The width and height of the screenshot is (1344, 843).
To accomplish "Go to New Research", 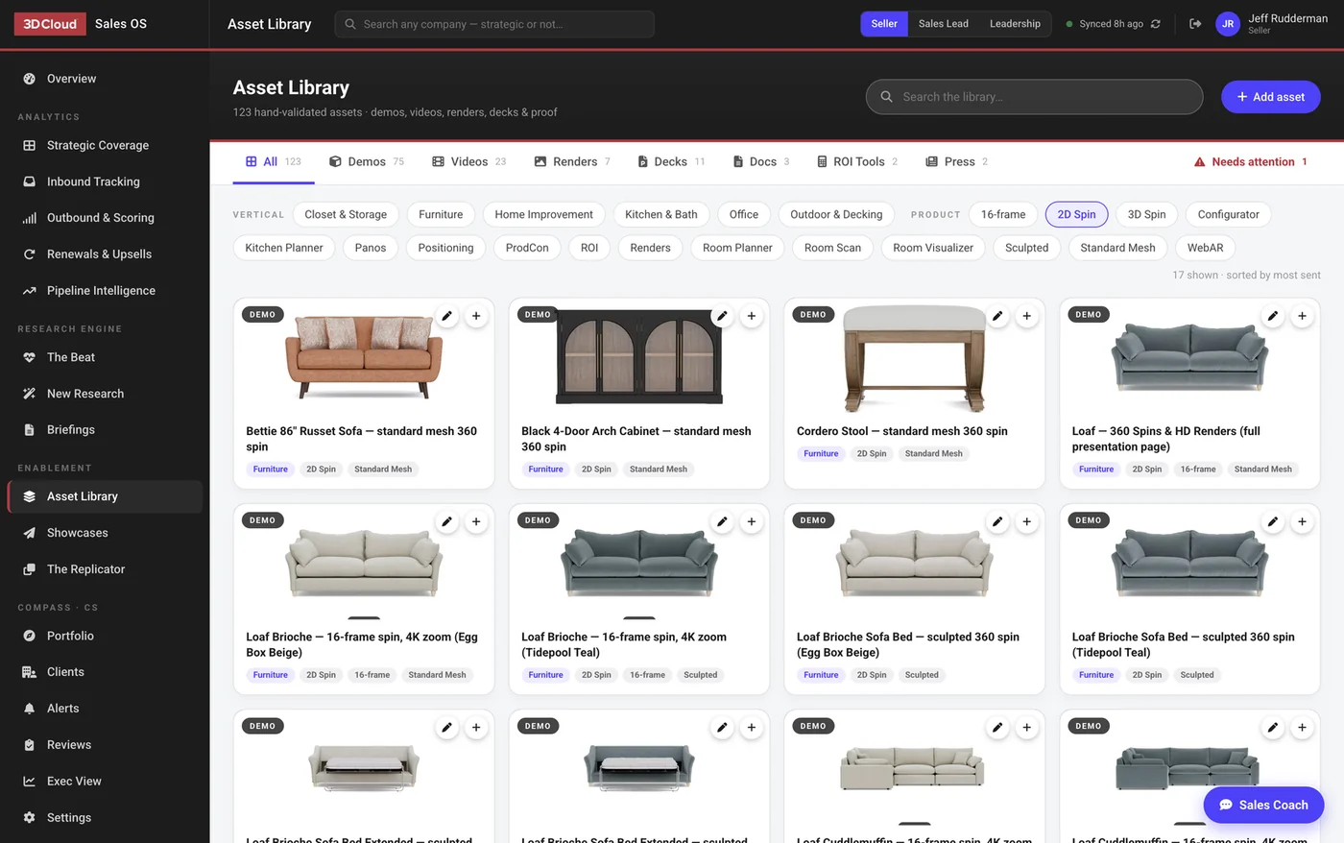I will tap(105, 394).
